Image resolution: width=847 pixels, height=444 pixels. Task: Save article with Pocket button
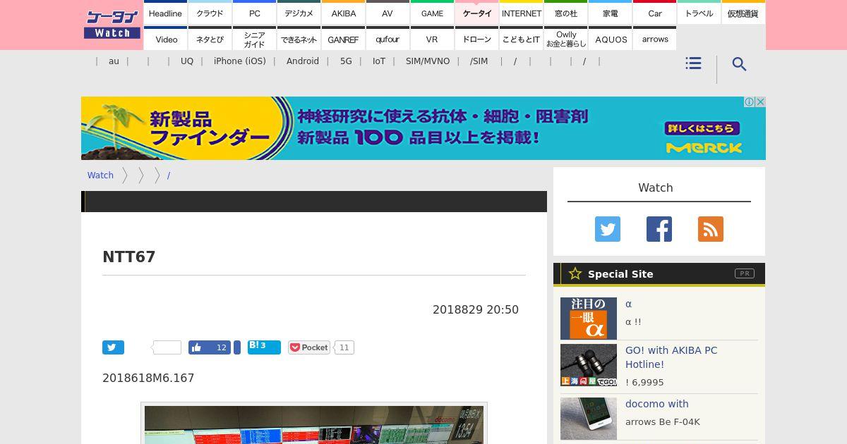[x=308, y=347]
